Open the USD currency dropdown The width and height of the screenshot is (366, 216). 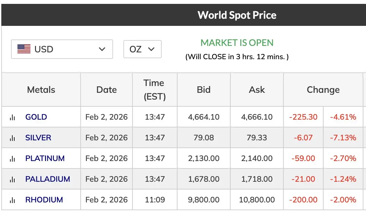coord(62,49)
